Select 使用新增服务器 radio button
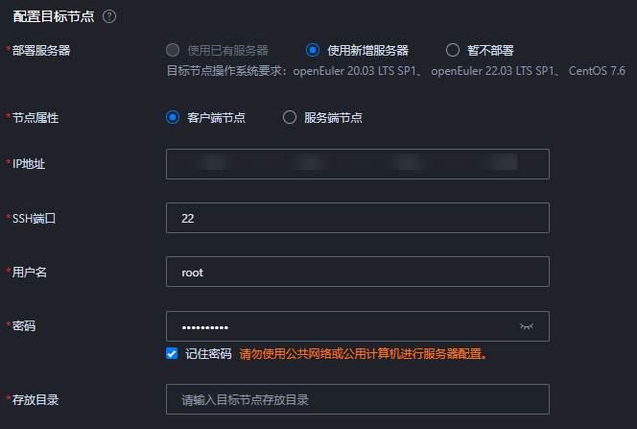Screen dimensions: 637x429 313,50
